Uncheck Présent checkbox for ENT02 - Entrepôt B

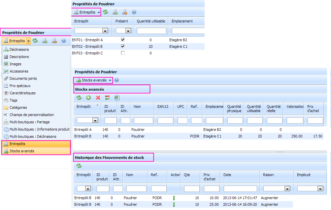[123, 46]
